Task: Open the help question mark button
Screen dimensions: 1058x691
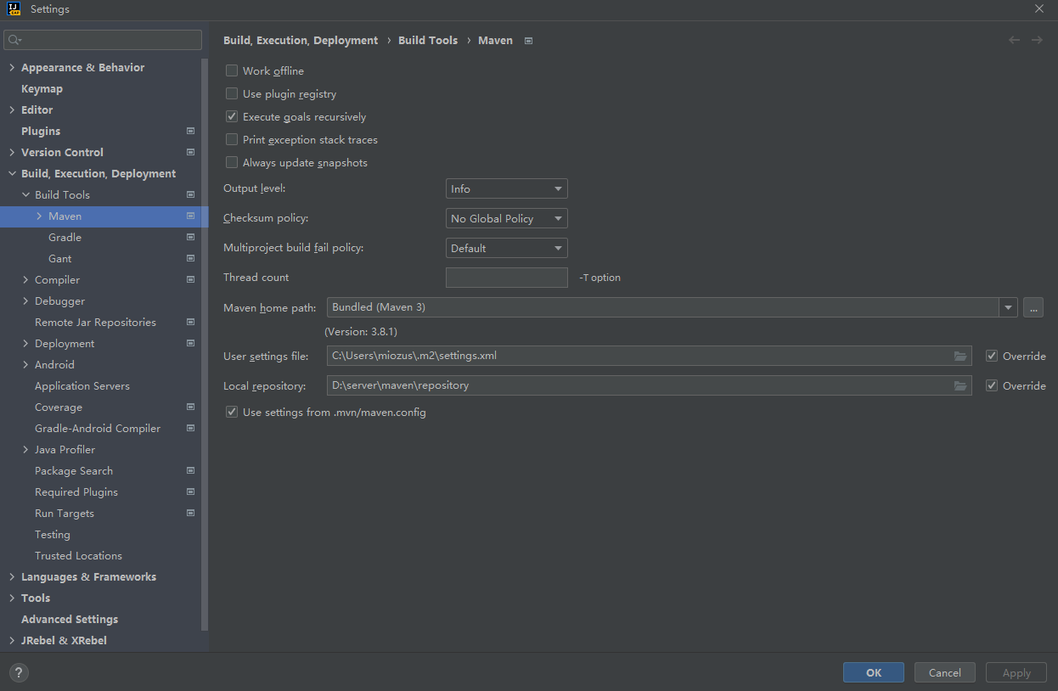Action: (19, 672)
